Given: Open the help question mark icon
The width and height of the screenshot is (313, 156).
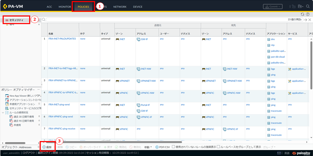Looking at the screenshot, I should pyautogui.click(x=307, y=14).
